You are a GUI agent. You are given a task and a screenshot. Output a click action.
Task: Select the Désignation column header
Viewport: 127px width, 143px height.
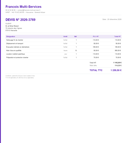click(10, 37)
